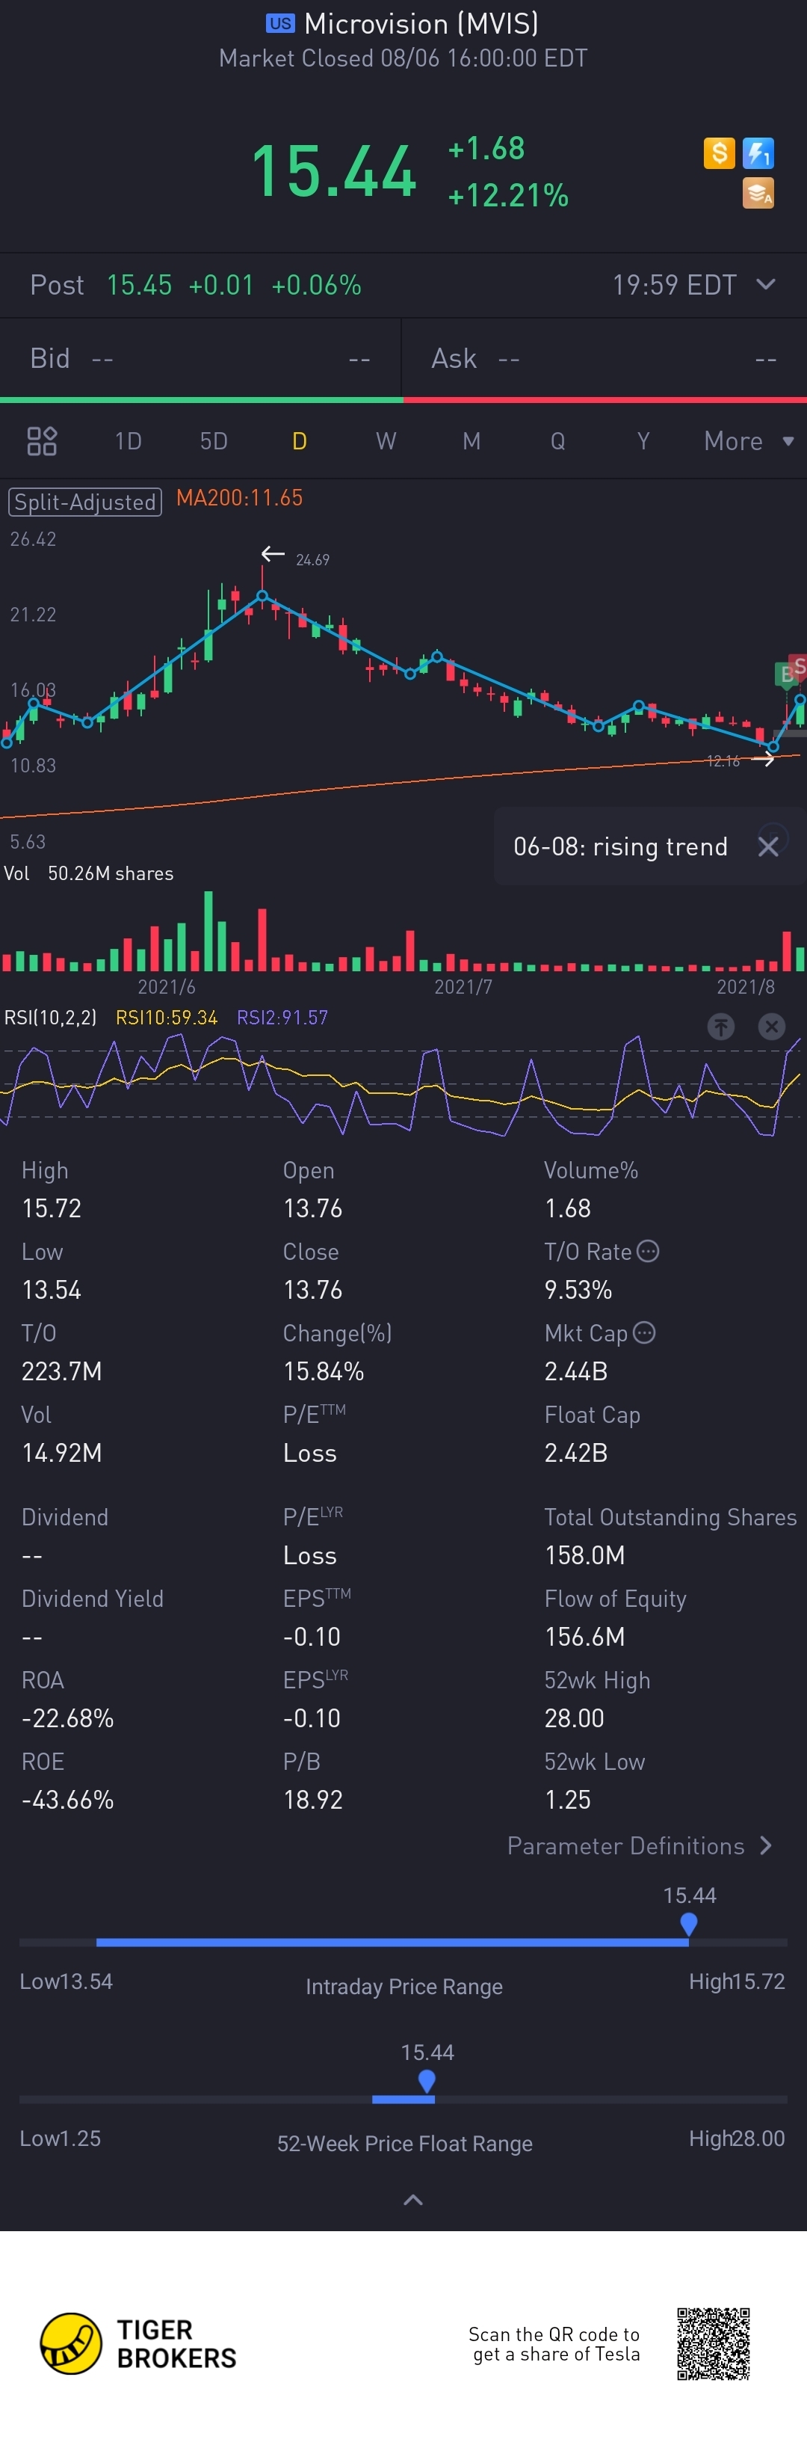Tap the 12.16 low price label

pos(723,760)
